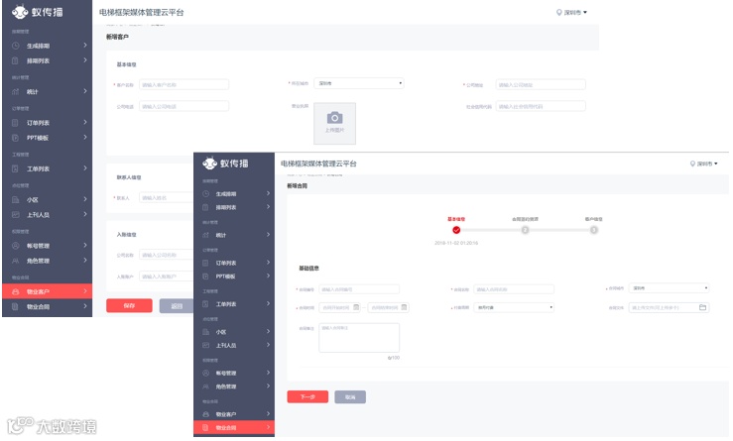Expand 工单列表 chevron in back window
This screenshot has width=733, height=441.
[85, 168]
